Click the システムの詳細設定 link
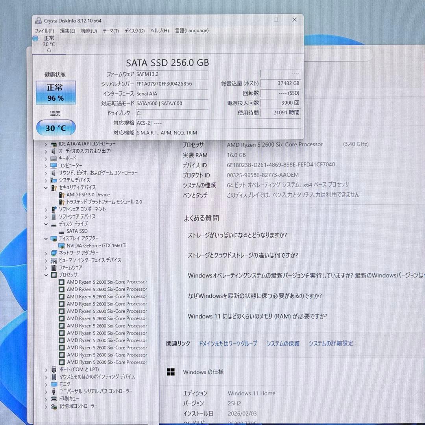The width and height of the screenshot is (425, 425). pyautogui.click(x=331, y=344)
